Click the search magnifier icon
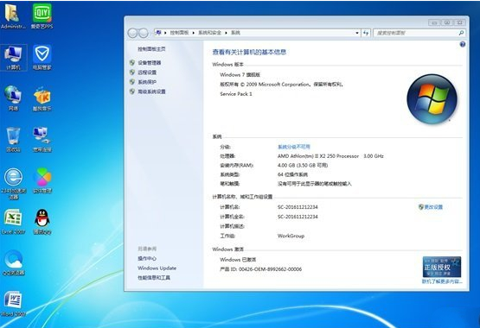This screenshot has height=328, width=480. 461,33
